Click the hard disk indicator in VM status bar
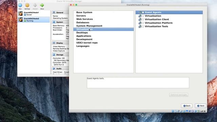The height and width of the screenshot is (122, 217). 173,111
